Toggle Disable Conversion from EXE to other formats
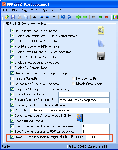118x150 pixels. pyautogui.click(x=12, y=36)
